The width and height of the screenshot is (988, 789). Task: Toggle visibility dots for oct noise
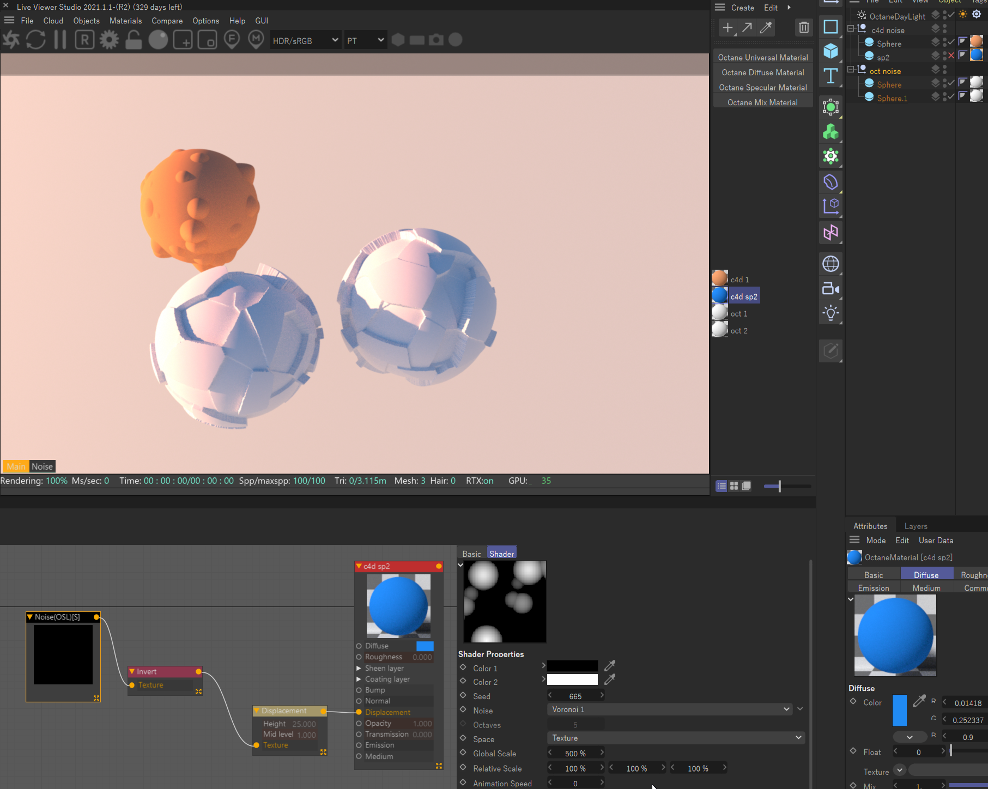[945, 69]
